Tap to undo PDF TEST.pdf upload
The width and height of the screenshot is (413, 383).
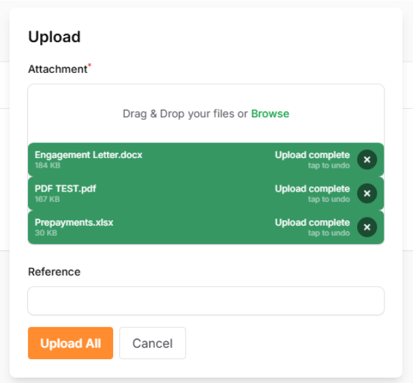coord(328,199)
